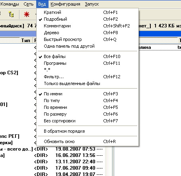Screen dimensions: 181x176
Task: Select the checked По имени sorting
Action: click(88, 94)
